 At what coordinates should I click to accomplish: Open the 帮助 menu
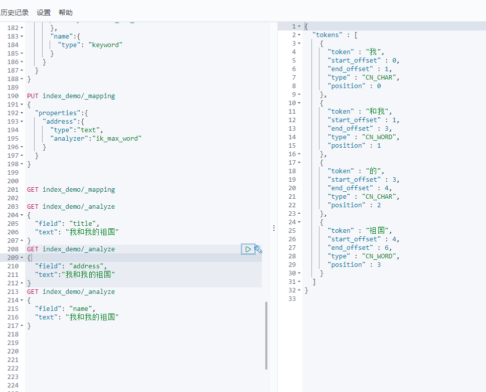click(66, 13)
